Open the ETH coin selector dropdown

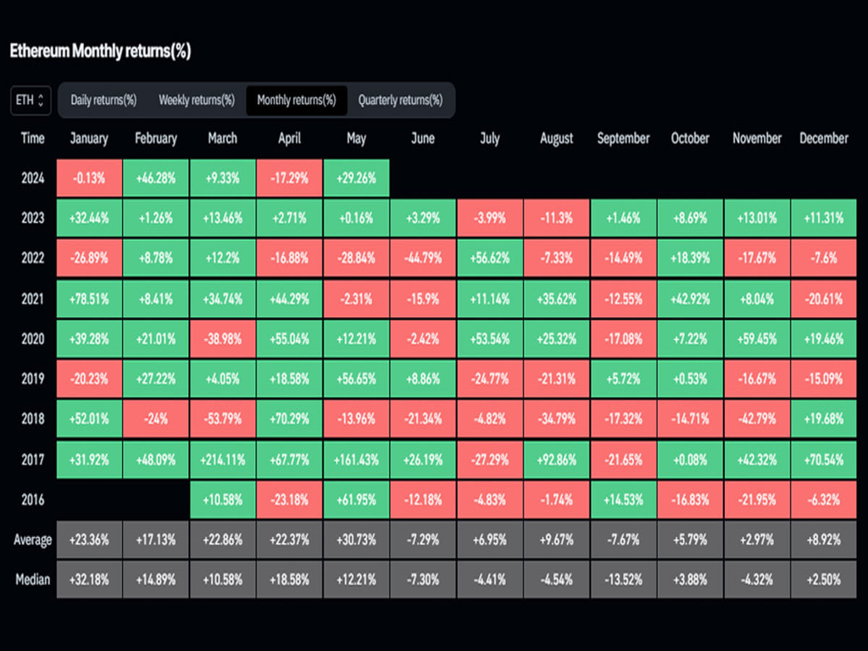[31, 100]
